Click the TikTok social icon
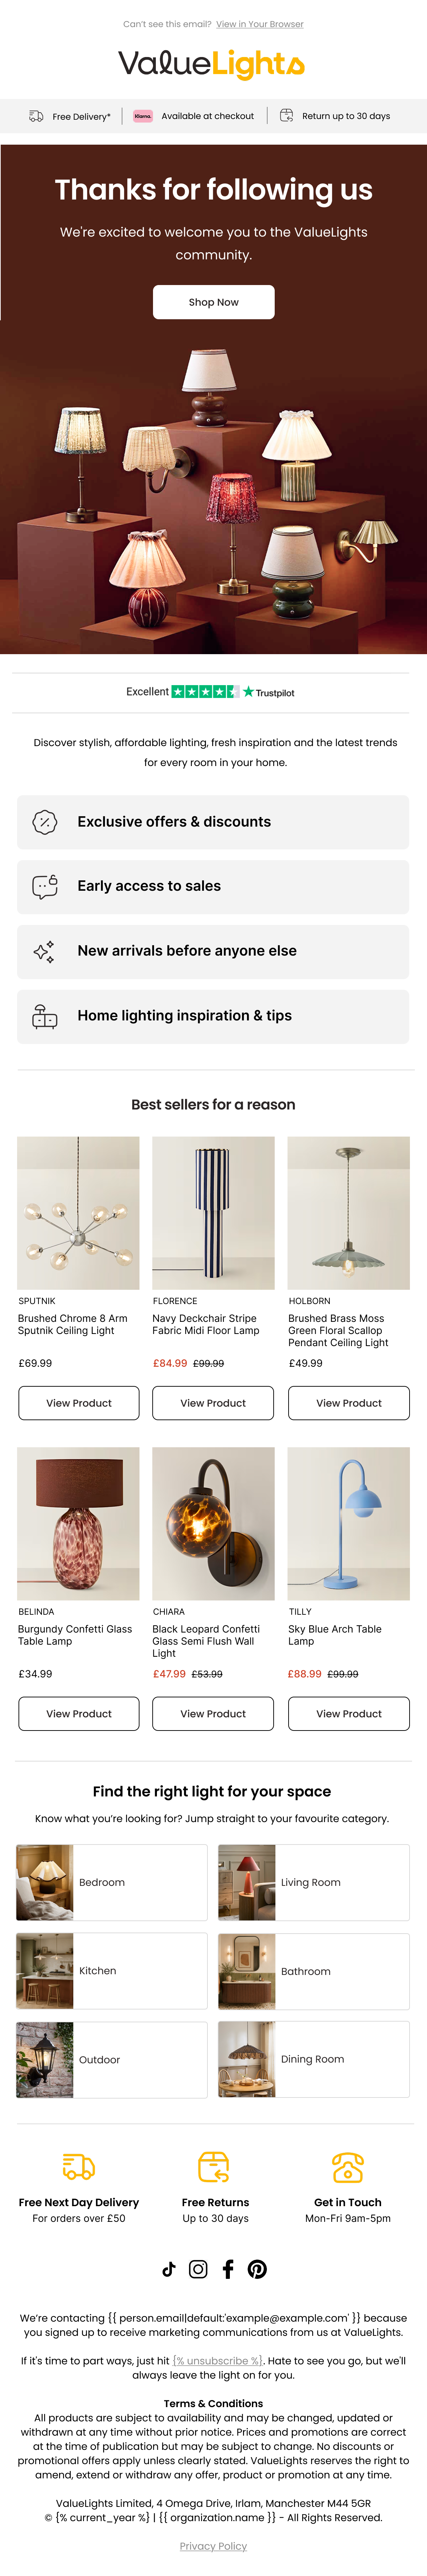This screenshot has height=2576, width=427. tap(169, 2269)
